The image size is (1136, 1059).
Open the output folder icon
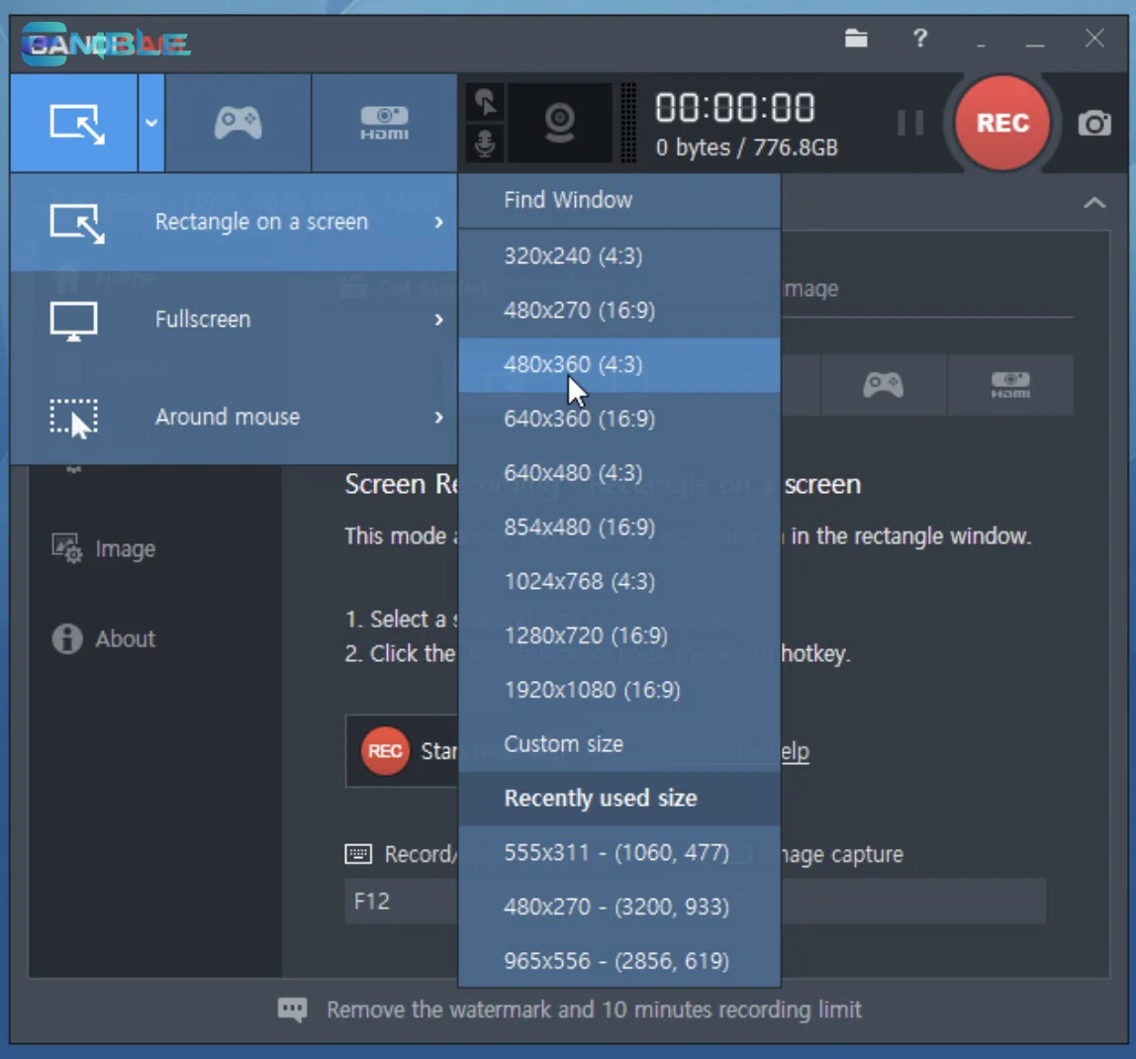[x=856, y=40]
